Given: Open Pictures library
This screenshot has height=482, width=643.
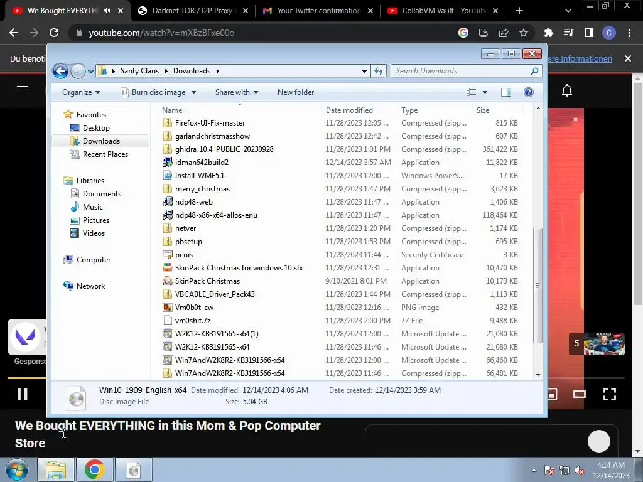Looking at the screenshot, I should (x=96, y=220).
